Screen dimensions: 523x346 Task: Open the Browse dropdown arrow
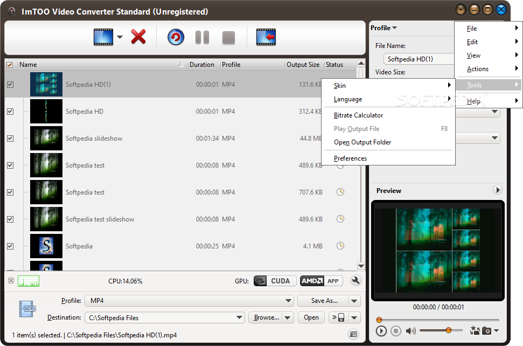tap(288, 317)
